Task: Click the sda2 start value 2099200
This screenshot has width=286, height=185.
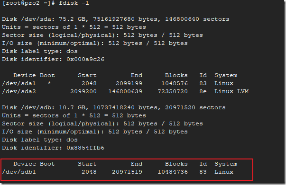Action: (83, 91)
